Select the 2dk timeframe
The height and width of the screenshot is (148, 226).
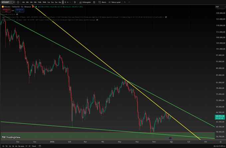(27, 2)
